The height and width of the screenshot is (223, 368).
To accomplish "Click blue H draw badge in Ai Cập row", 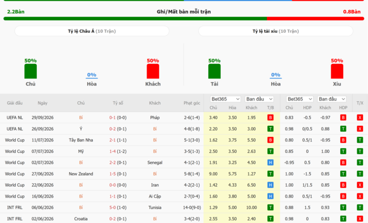I will [x=271, y=196].
